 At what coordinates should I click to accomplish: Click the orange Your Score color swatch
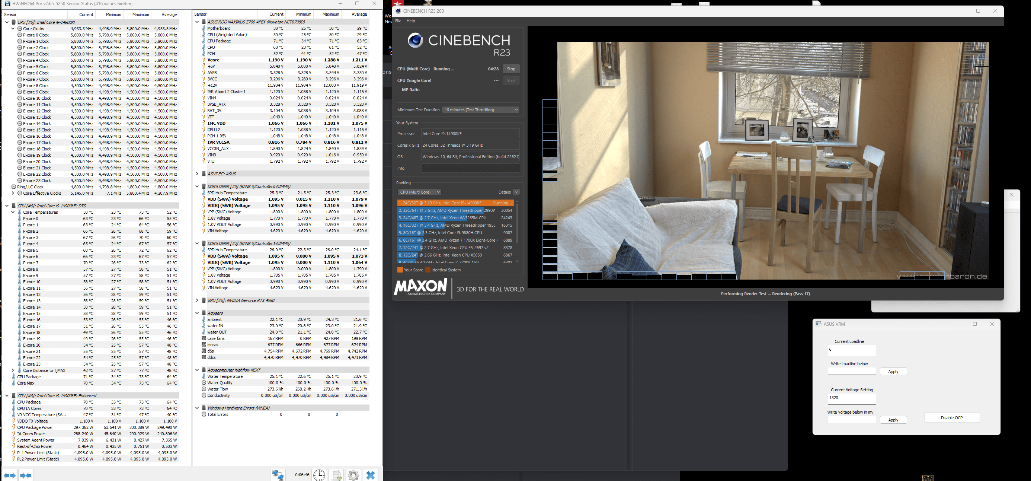tap(400, 270)
